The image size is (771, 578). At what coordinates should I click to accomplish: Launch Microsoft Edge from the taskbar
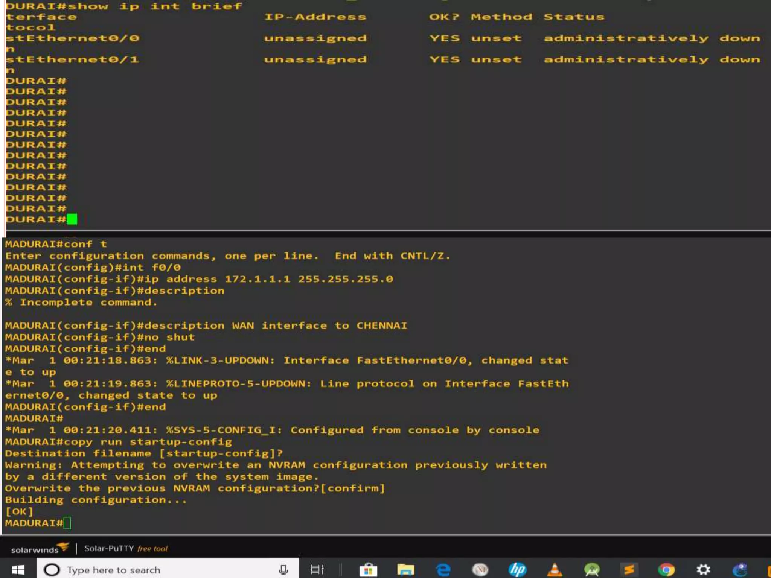pos(443,570)
